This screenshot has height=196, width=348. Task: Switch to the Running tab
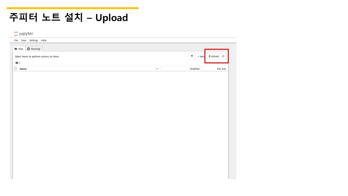34,49
